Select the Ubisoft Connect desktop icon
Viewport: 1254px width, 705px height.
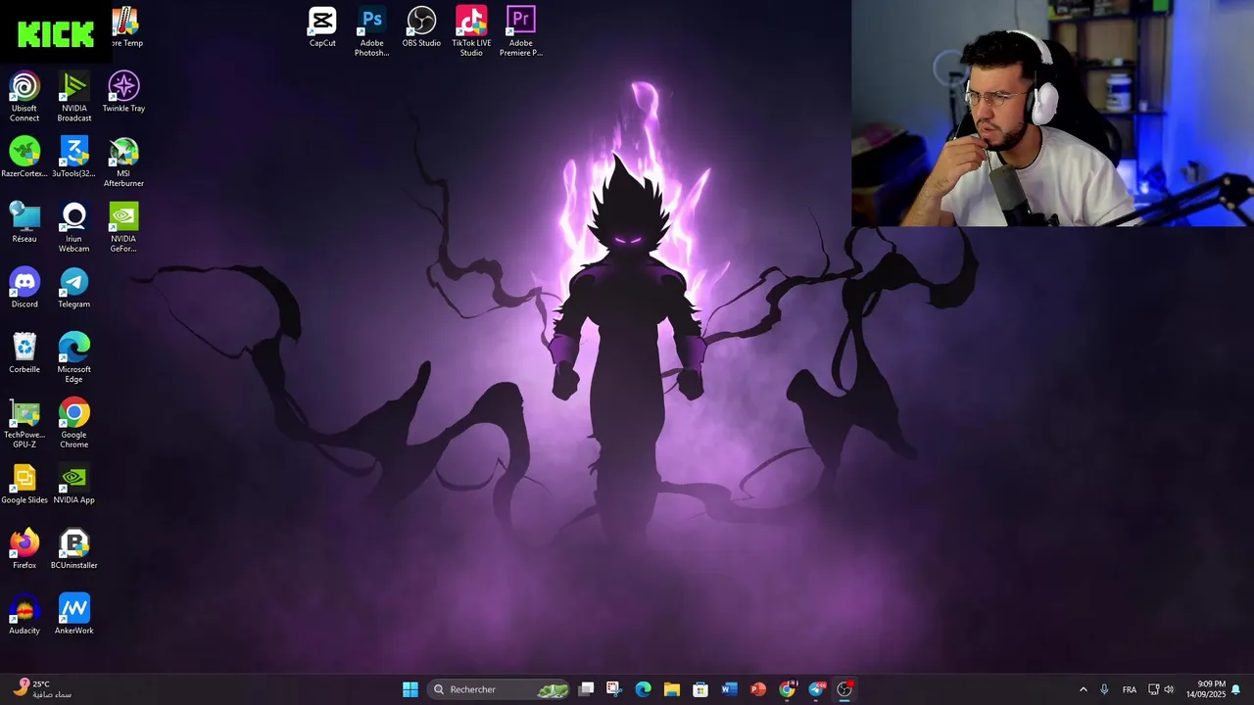tap(24, 96)
